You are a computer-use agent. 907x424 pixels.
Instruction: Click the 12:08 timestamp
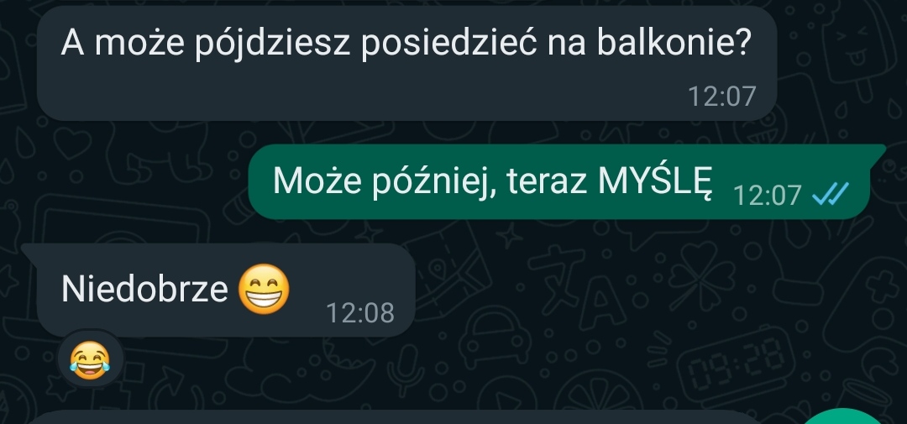[360, 313]
